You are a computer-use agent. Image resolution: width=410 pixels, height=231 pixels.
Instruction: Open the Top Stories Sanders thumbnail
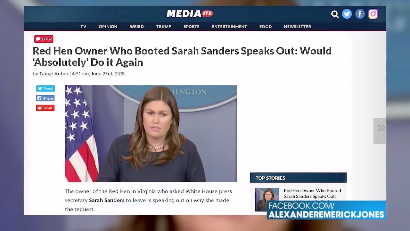[267, 200]
